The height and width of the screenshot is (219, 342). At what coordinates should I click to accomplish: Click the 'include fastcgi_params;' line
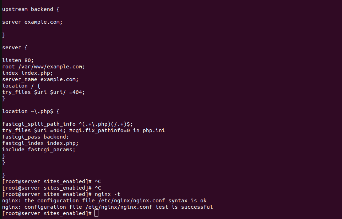(39, 150)
